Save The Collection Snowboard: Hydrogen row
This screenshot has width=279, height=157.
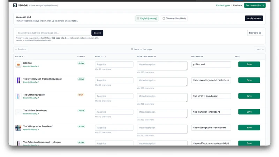click(x=249, y=143)
